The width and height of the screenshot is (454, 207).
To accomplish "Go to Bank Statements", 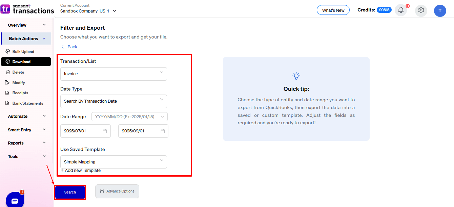I will pyautogui.click(x=27, y=103).
